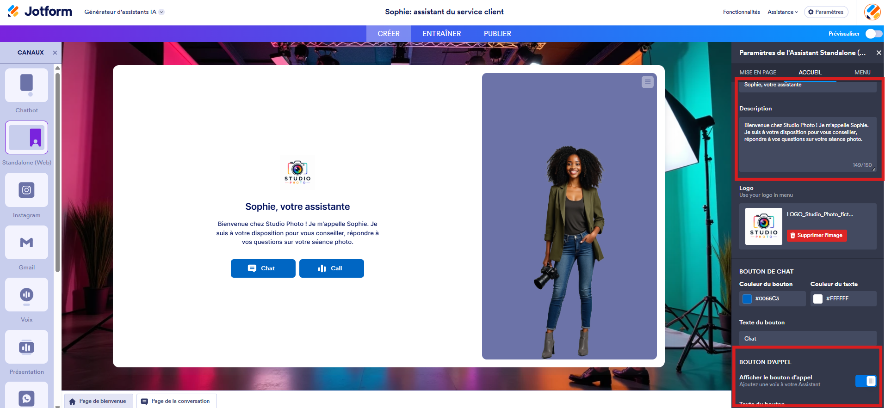Viewport: 885px width, 408px height.
Task: Click the Call button in preview
Action: [331, 268]
